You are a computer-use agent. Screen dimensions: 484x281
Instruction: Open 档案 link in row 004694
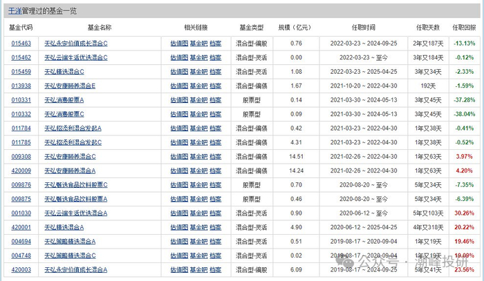coord(216,242)
